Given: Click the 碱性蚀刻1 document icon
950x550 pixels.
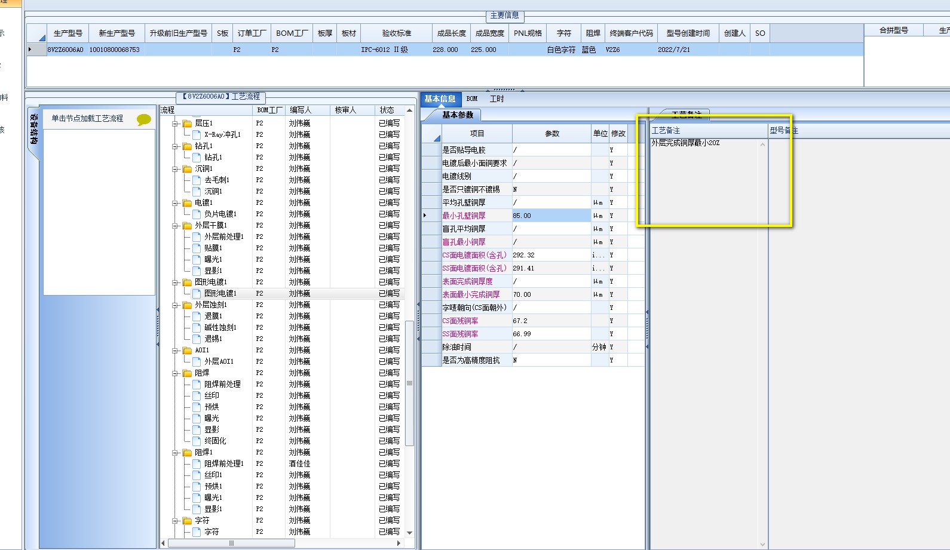Looking at the screenshot, I should [197, 328].
